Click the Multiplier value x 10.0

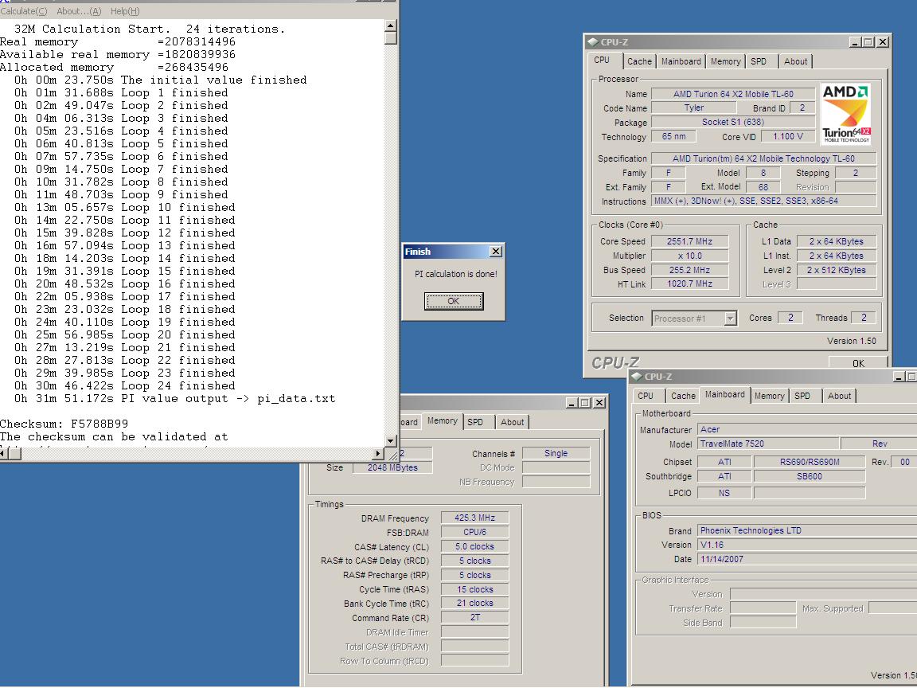click(x=689, y=256)
